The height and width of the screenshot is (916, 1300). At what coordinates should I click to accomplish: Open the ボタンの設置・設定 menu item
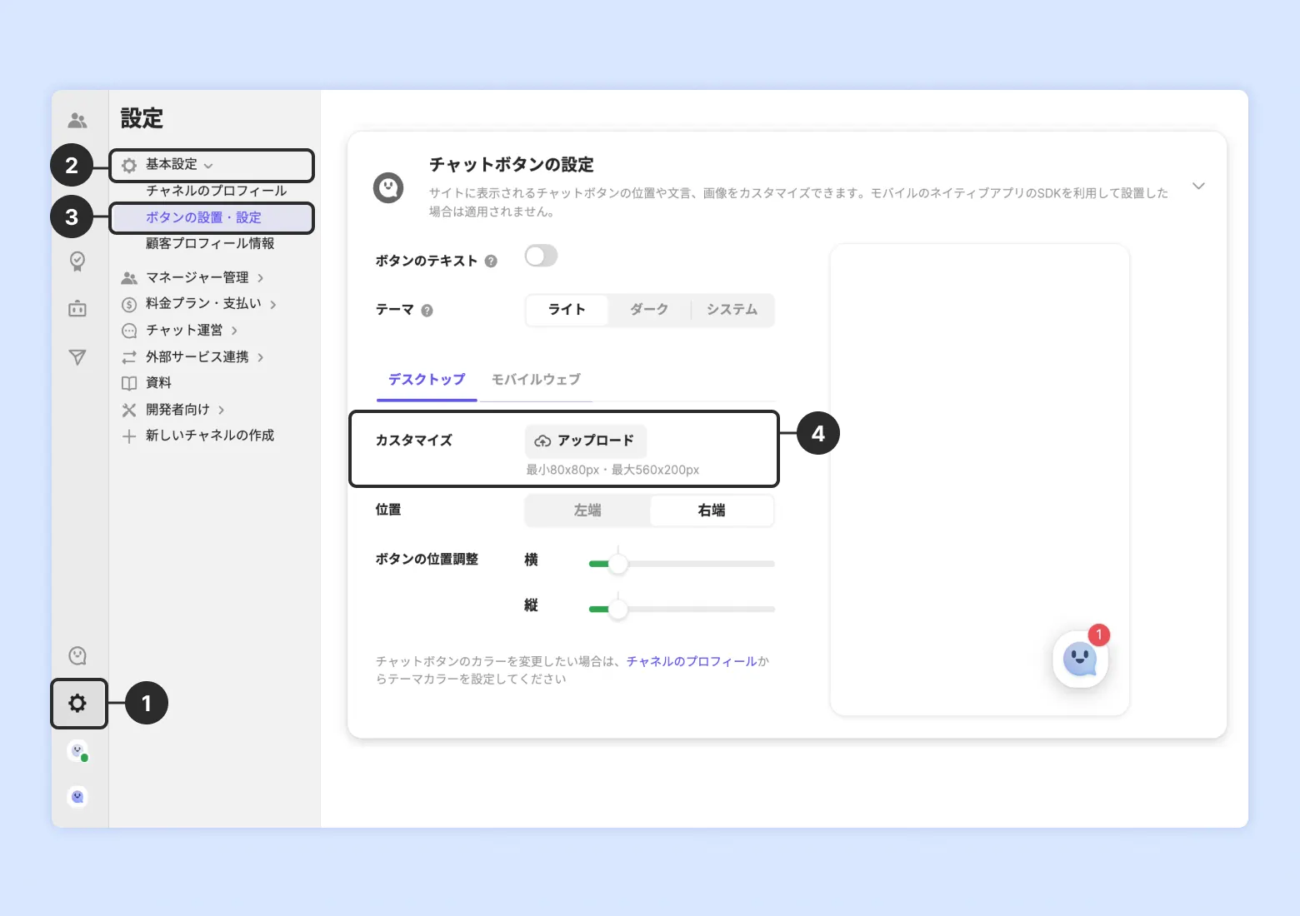[x=212, y=218]
